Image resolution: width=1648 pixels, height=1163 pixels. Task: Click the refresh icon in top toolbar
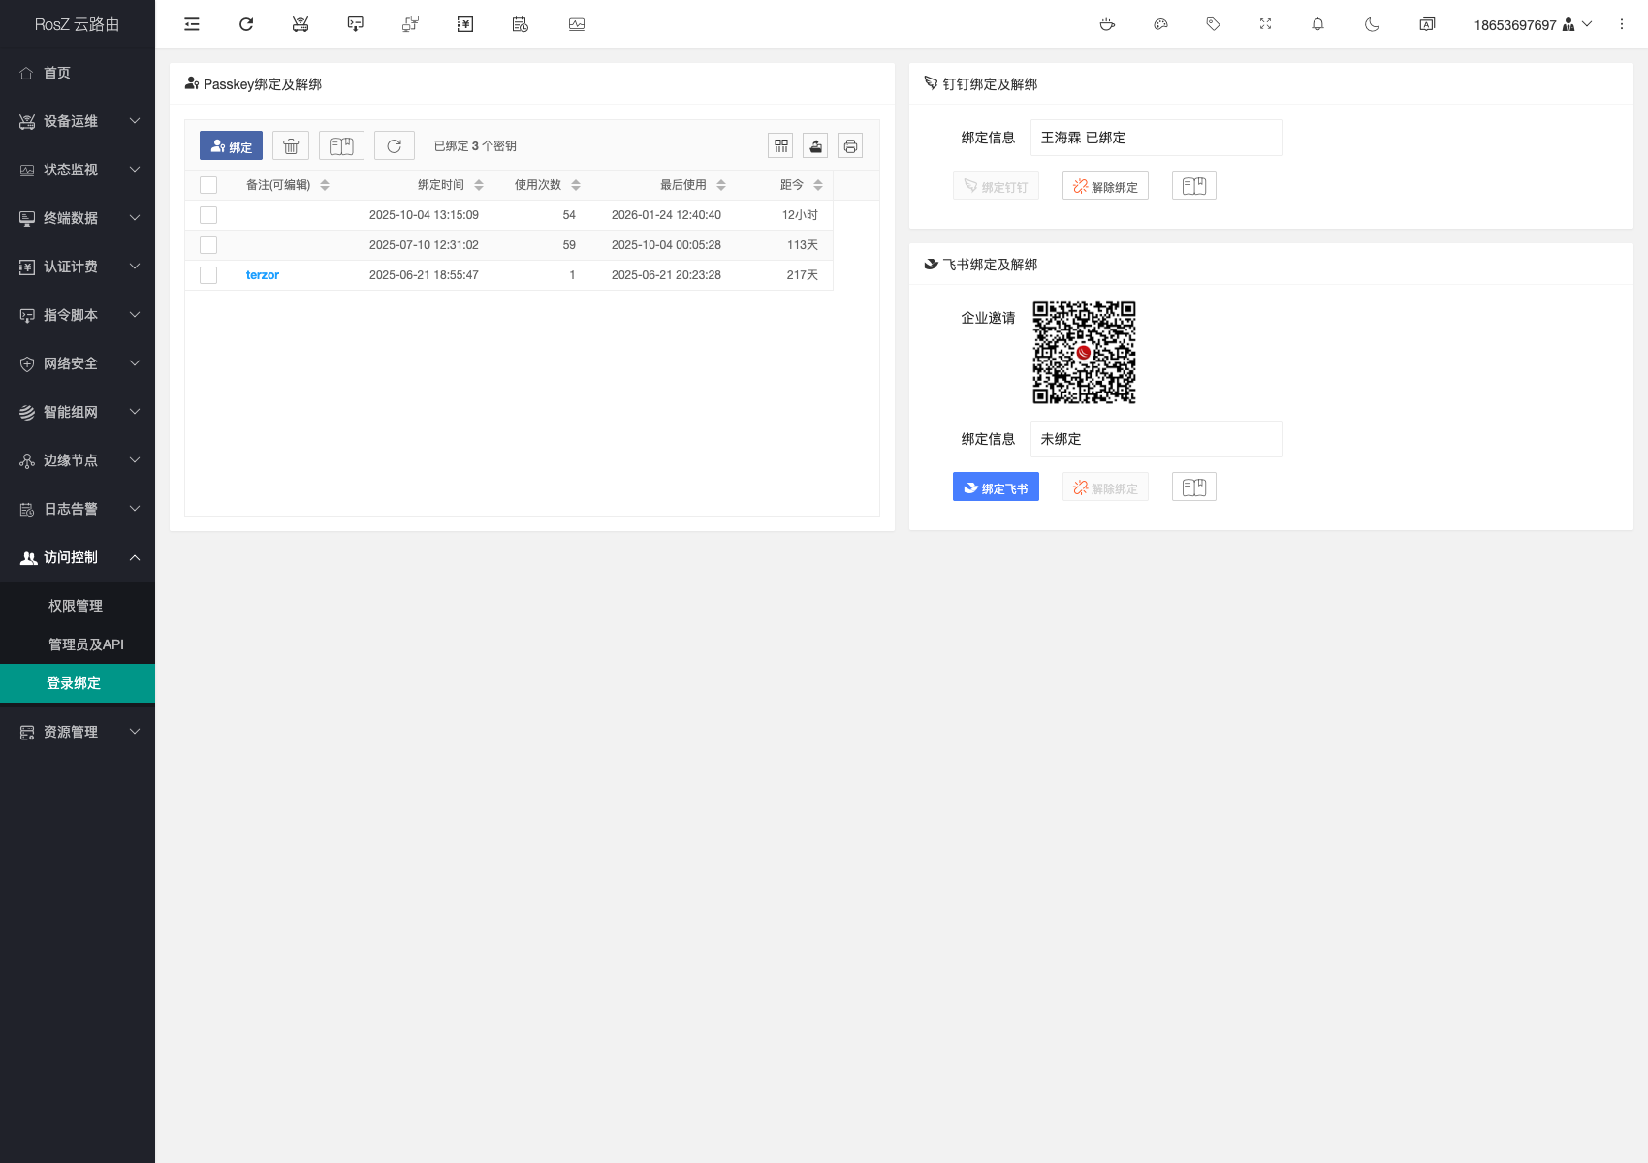246,24
